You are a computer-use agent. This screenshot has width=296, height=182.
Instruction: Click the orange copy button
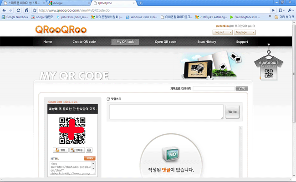[90, 158]
